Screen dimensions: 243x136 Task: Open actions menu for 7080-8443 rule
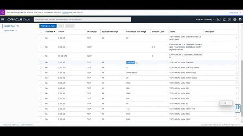pyautogui.click(x=237, y=62)
